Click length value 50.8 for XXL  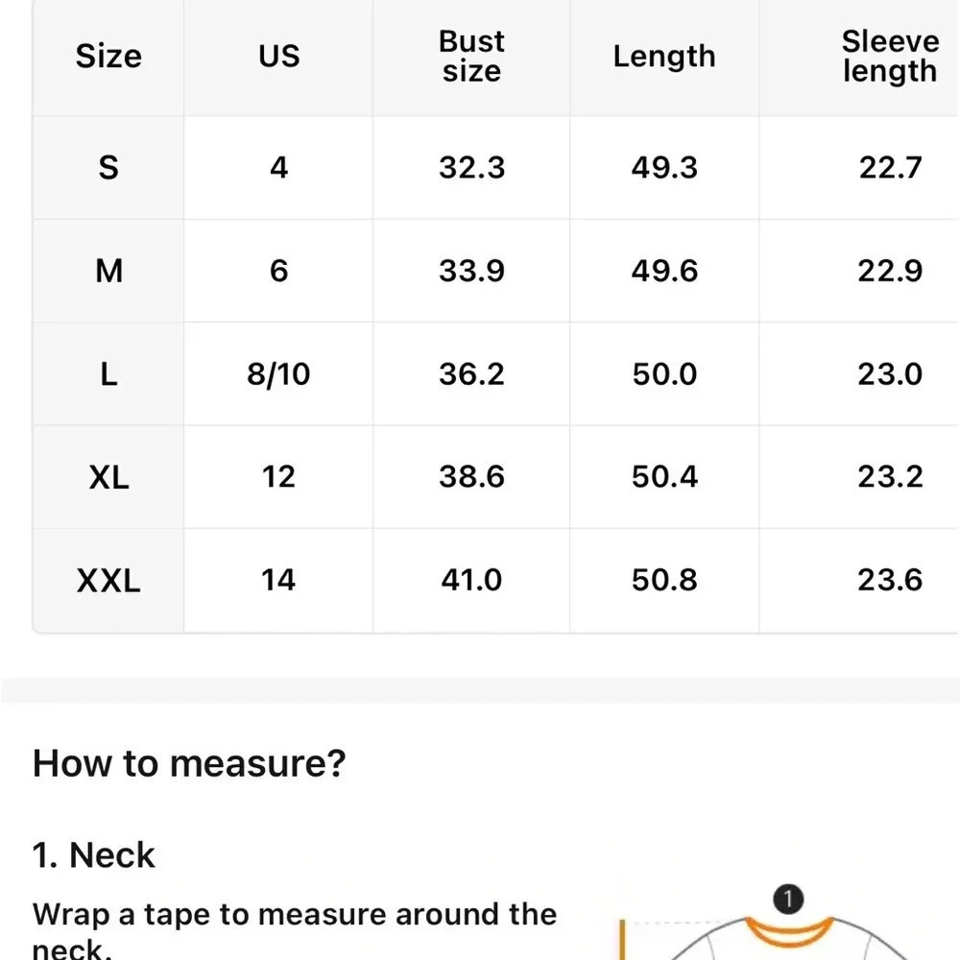(664, 580)
